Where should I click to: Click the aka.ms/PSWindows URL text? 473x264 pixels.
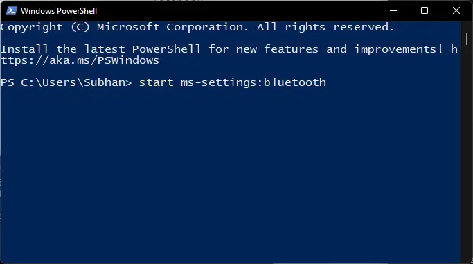80,60
